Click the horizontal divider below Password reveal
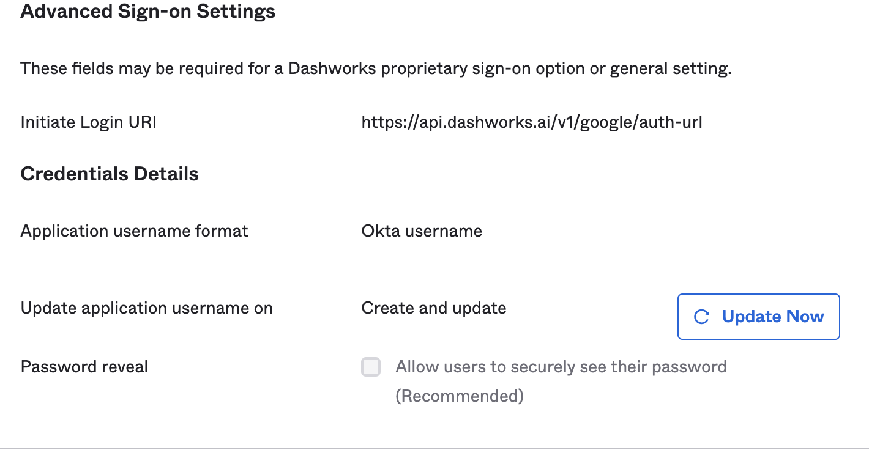This screenshot has height=450, width=869. [434, 448]
